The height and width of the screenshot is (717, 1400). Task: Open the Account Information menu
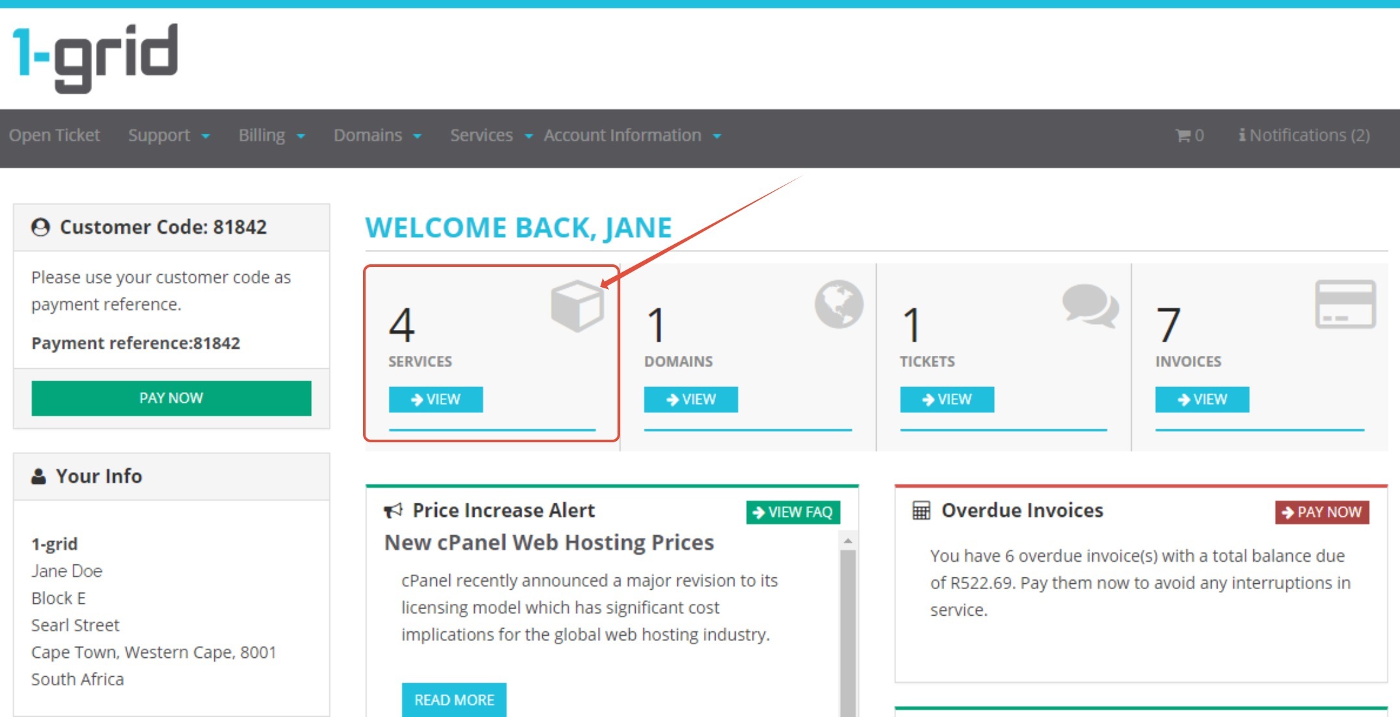pyautogui.click(x=632, y=135)
